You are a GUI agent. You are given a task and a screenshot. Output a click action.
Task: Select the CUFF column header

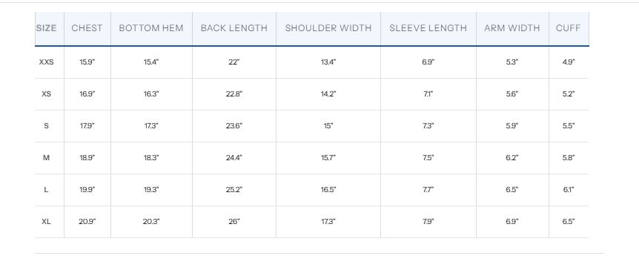tap(568, 28)
